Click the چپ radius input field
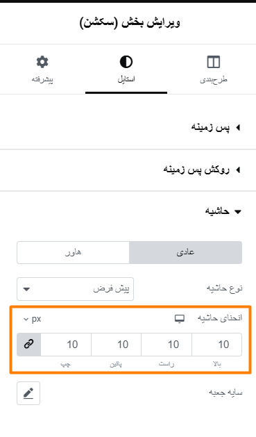The image size is (256, 437). 66,345
